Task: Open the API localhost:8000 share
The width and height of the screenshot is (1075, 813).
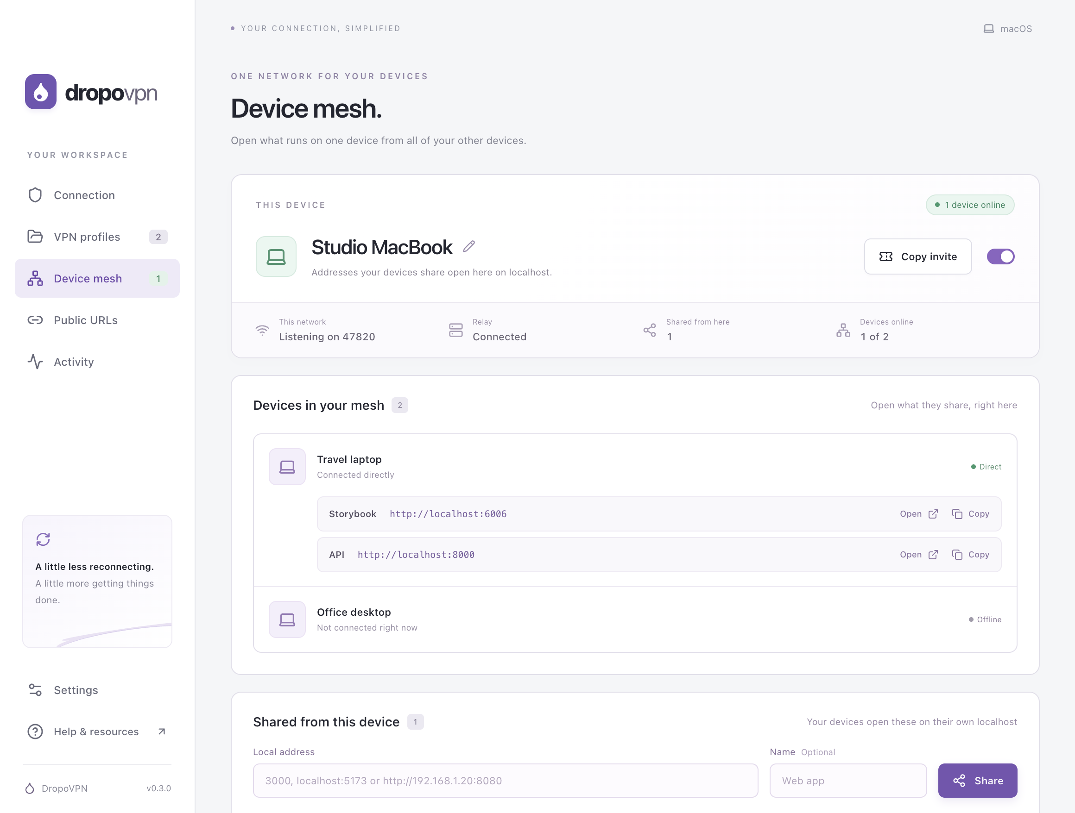Action: (x=918, y=555)
